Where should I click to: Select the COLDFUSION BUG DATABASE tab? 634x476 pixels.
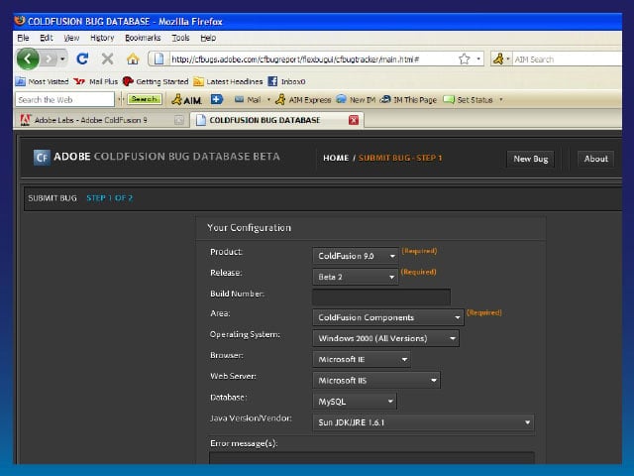click(x=264, y=120)
